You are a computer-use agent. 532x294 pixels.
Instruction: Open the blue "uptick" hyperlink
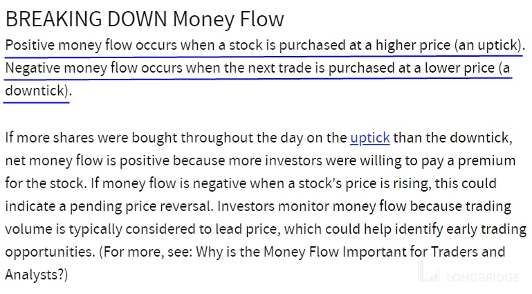tap(370, 137)
